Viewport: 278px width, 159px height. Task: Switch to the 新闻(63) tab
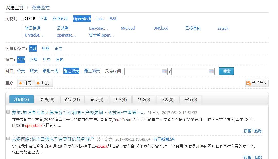22,99
